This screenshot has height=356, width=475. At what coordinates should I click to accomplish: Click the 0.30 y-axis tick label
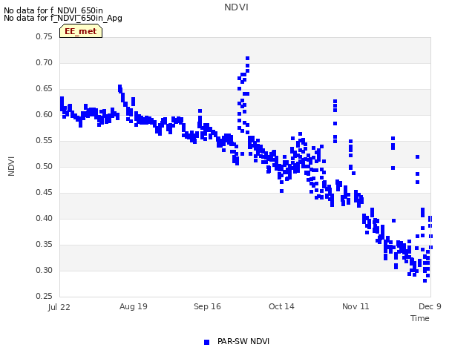click(x=45, y=270)
